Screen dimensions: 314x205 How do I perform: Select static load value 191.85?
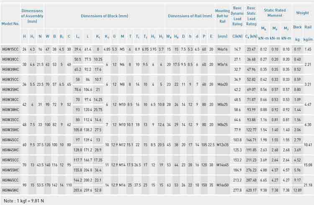251,150
